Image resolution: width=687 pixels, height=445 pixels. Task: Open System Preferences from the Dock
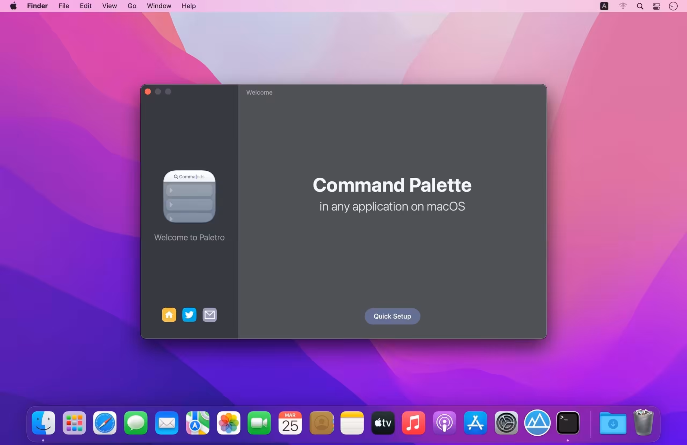506,423
